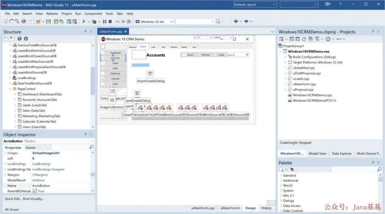Switch to the History tab

pyautogui.click(x=266, y=208)
